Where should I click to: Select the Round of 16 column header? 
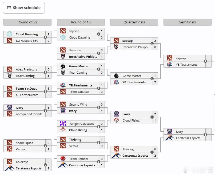click(x=81, y=22)
